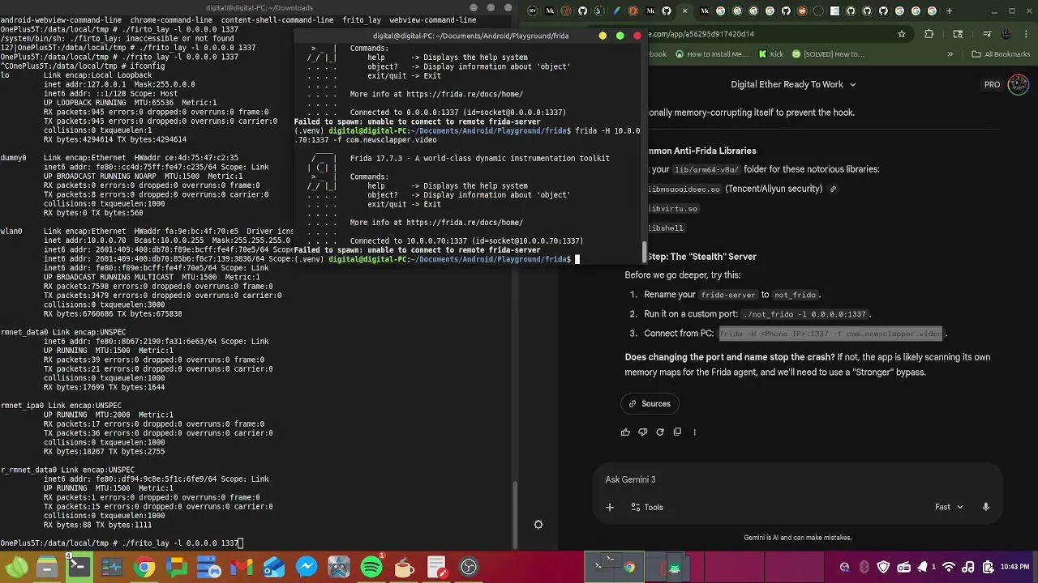The height and width of the screenshot is (583, 1038).
Task: Open the Chrome three-dot menu
Action: click(1024, 34)
